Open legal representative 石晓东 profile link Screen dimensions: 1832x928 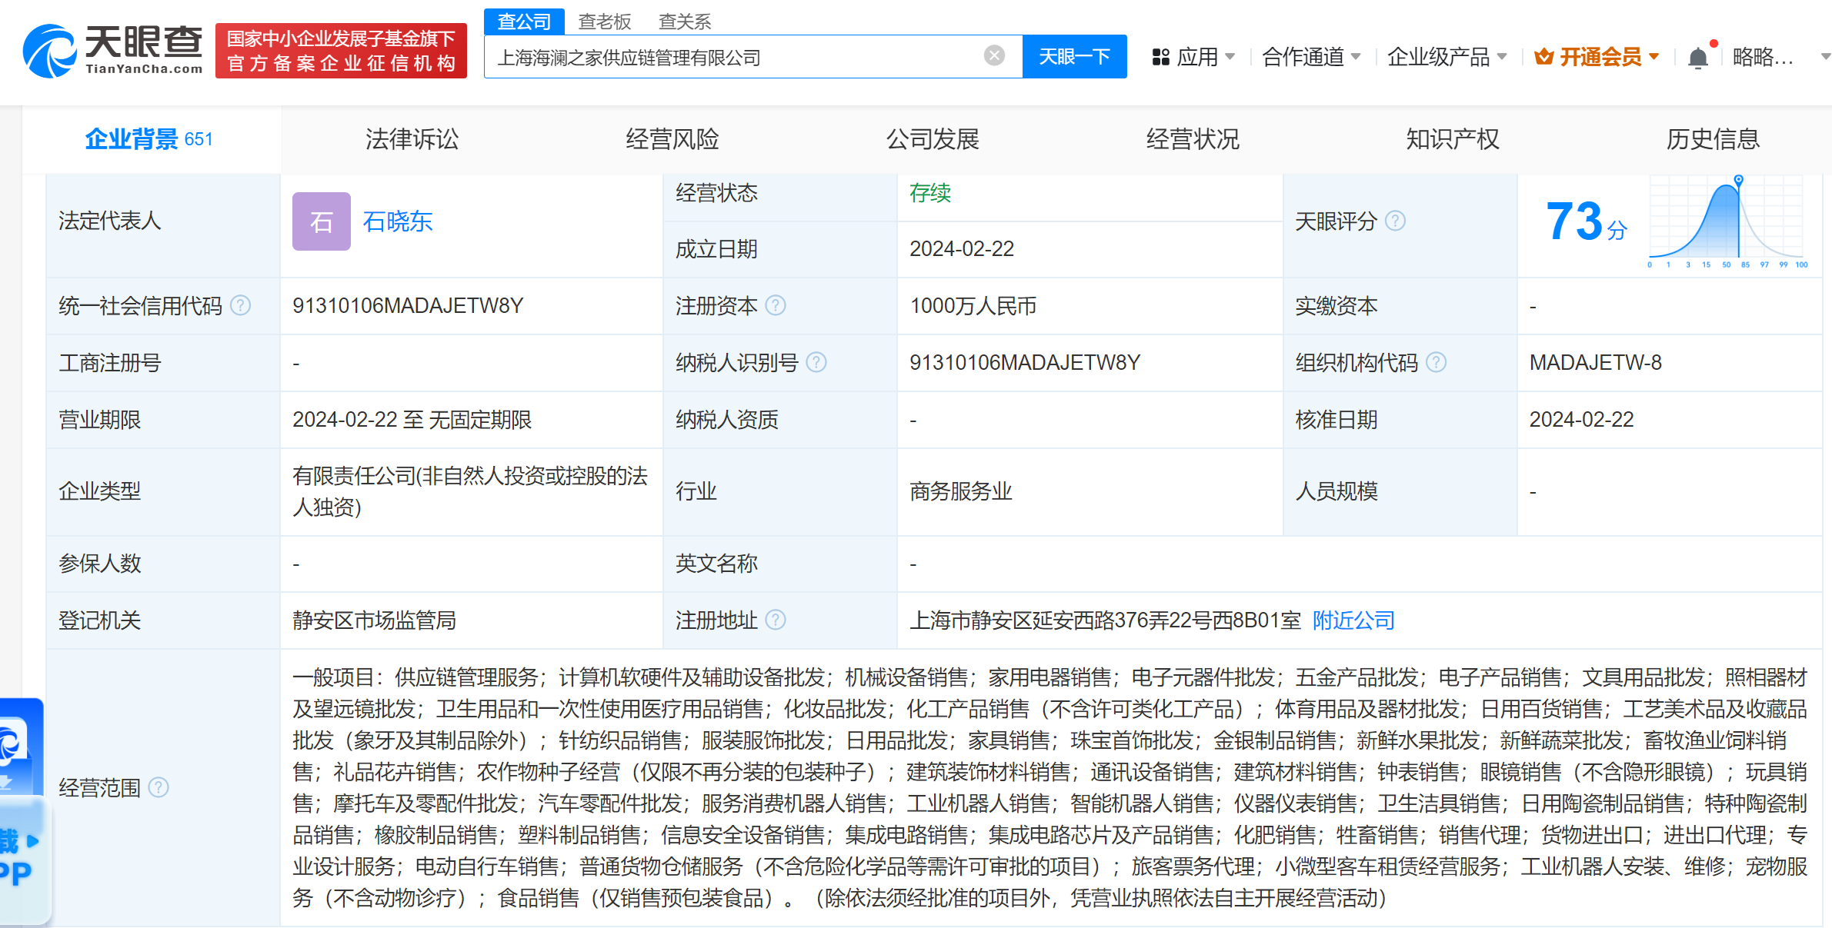[398, 222]
